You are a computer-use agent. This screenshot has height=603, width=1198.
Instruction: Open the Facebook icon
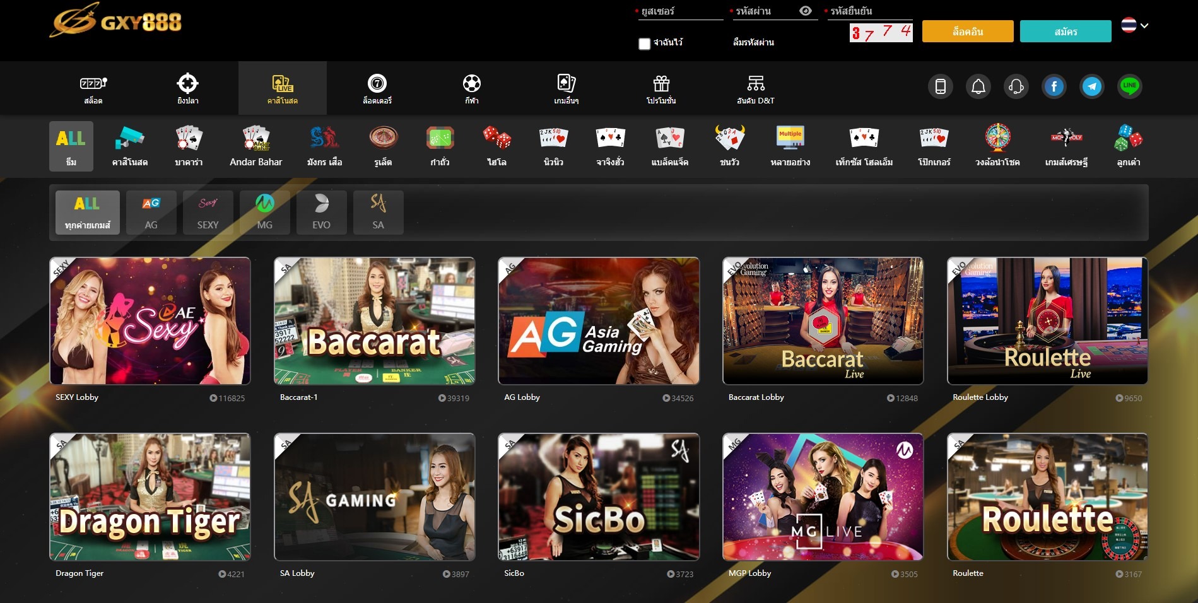pos(1054,86)
